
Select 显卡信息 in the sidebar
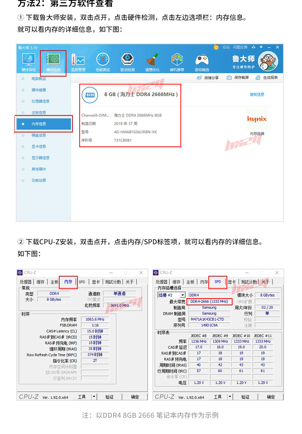39,146
